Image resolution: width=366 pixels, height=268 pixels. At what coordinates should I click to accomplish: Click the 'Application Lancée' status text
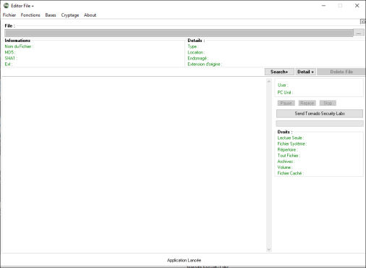click(184, 260)
